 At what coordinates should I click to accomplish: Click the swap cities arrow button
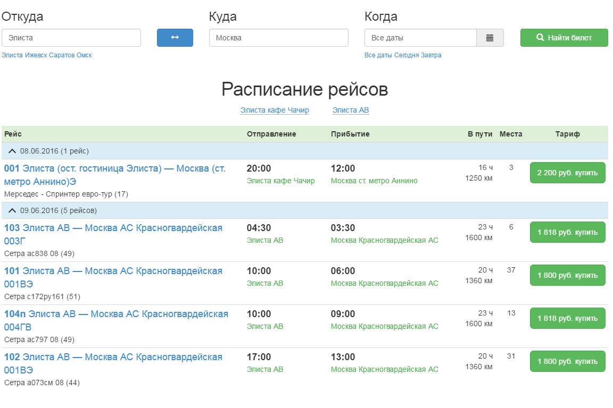[175, 38]
